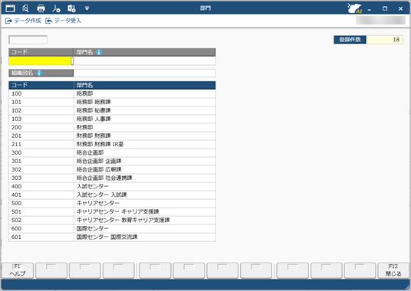
Task: Select row 401 入試センター 入試課
Action: click(x=112, y=195)
